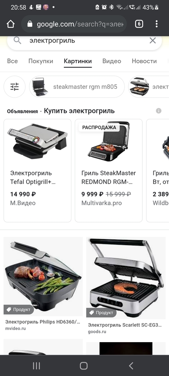Tap the URL address bar
This screenshot has width=169, height=376.
pos(74,24)
